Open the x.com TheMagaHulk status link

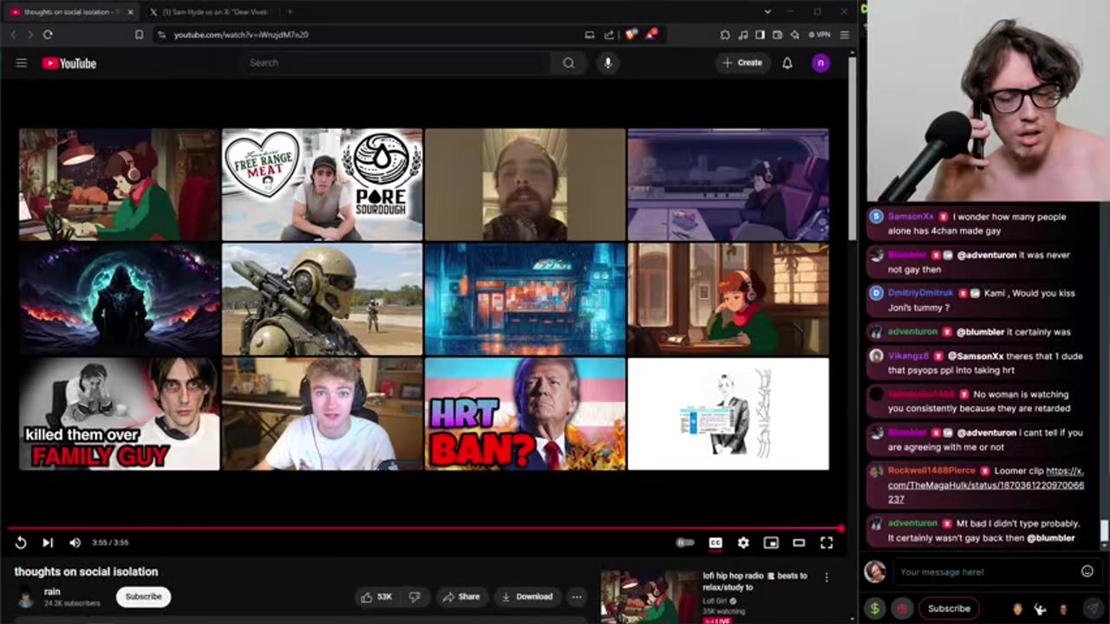point(986,485)
